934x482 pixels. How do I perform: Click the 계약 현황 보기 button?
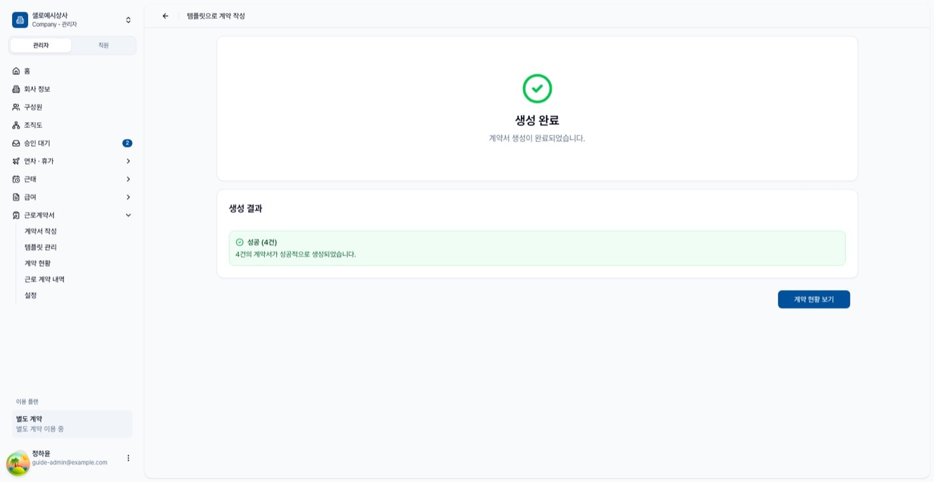[814, 299]
